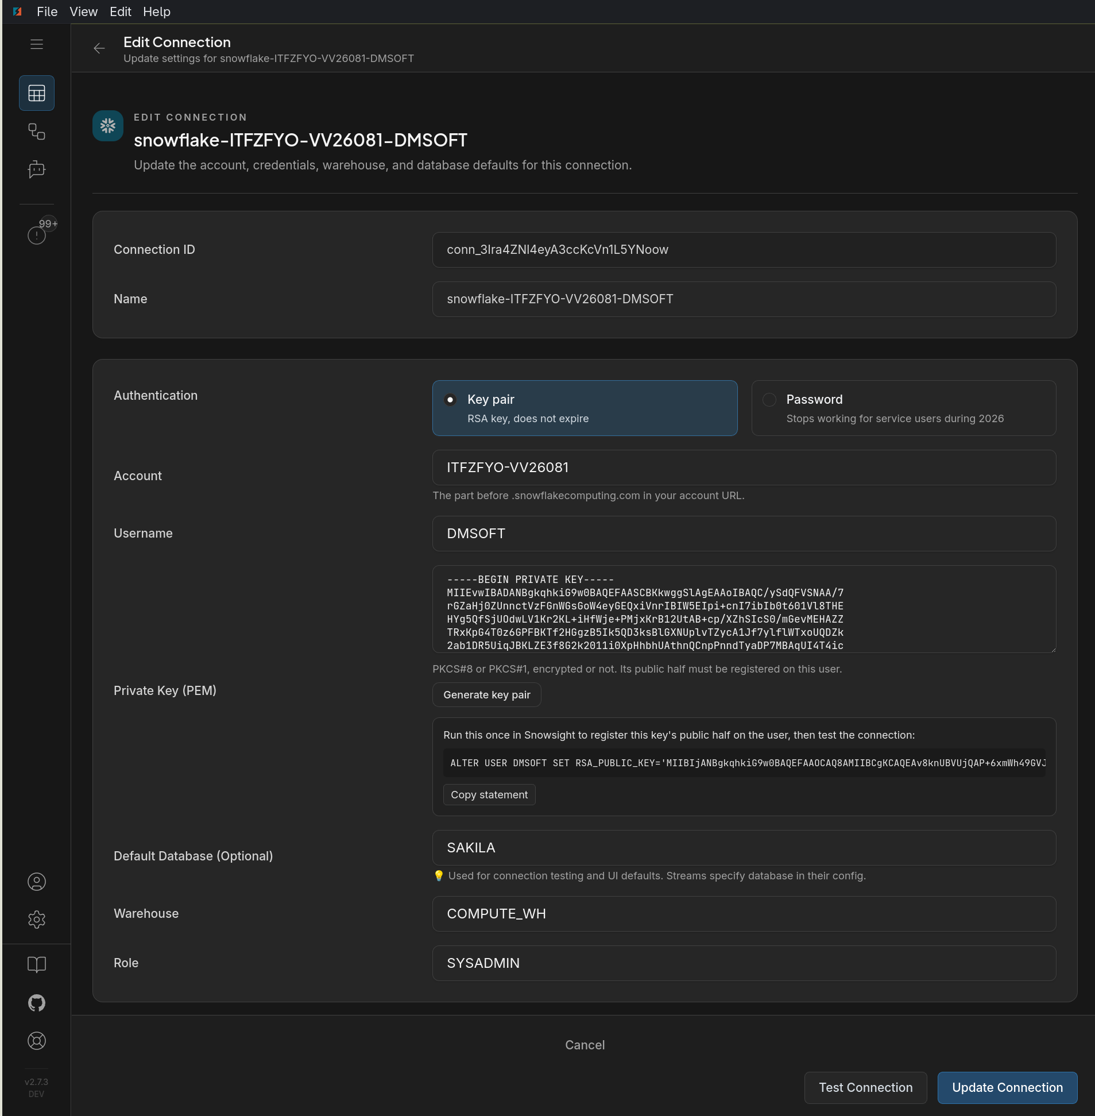The width and height of the screenshot is (1095, 1116).
Task: Click inside the Private Key text area
Action: [744, 609]
